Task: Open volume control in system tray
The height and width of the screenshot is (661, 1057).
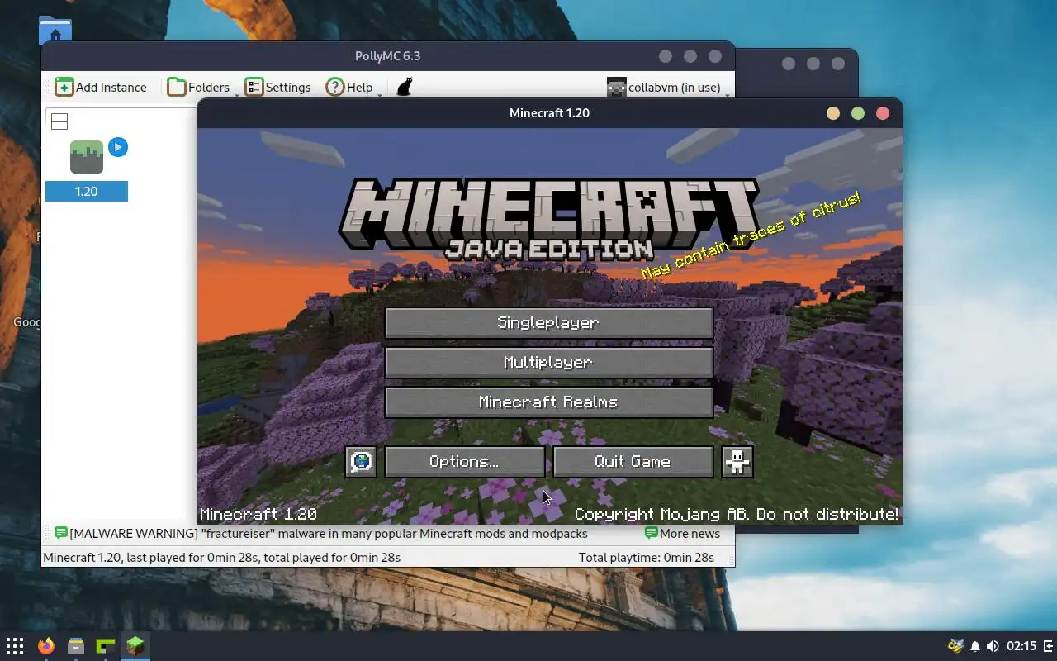Action: [x=993, y=646]
